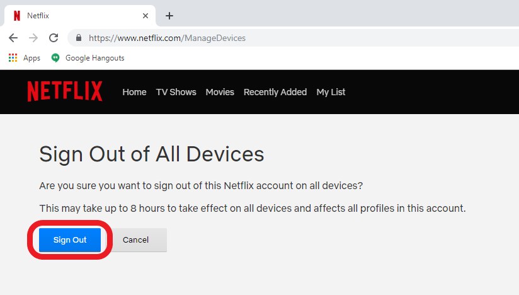519x295 pixels.
Task: Open the Google Hangouts bookmark
Action: click(88, 58)
